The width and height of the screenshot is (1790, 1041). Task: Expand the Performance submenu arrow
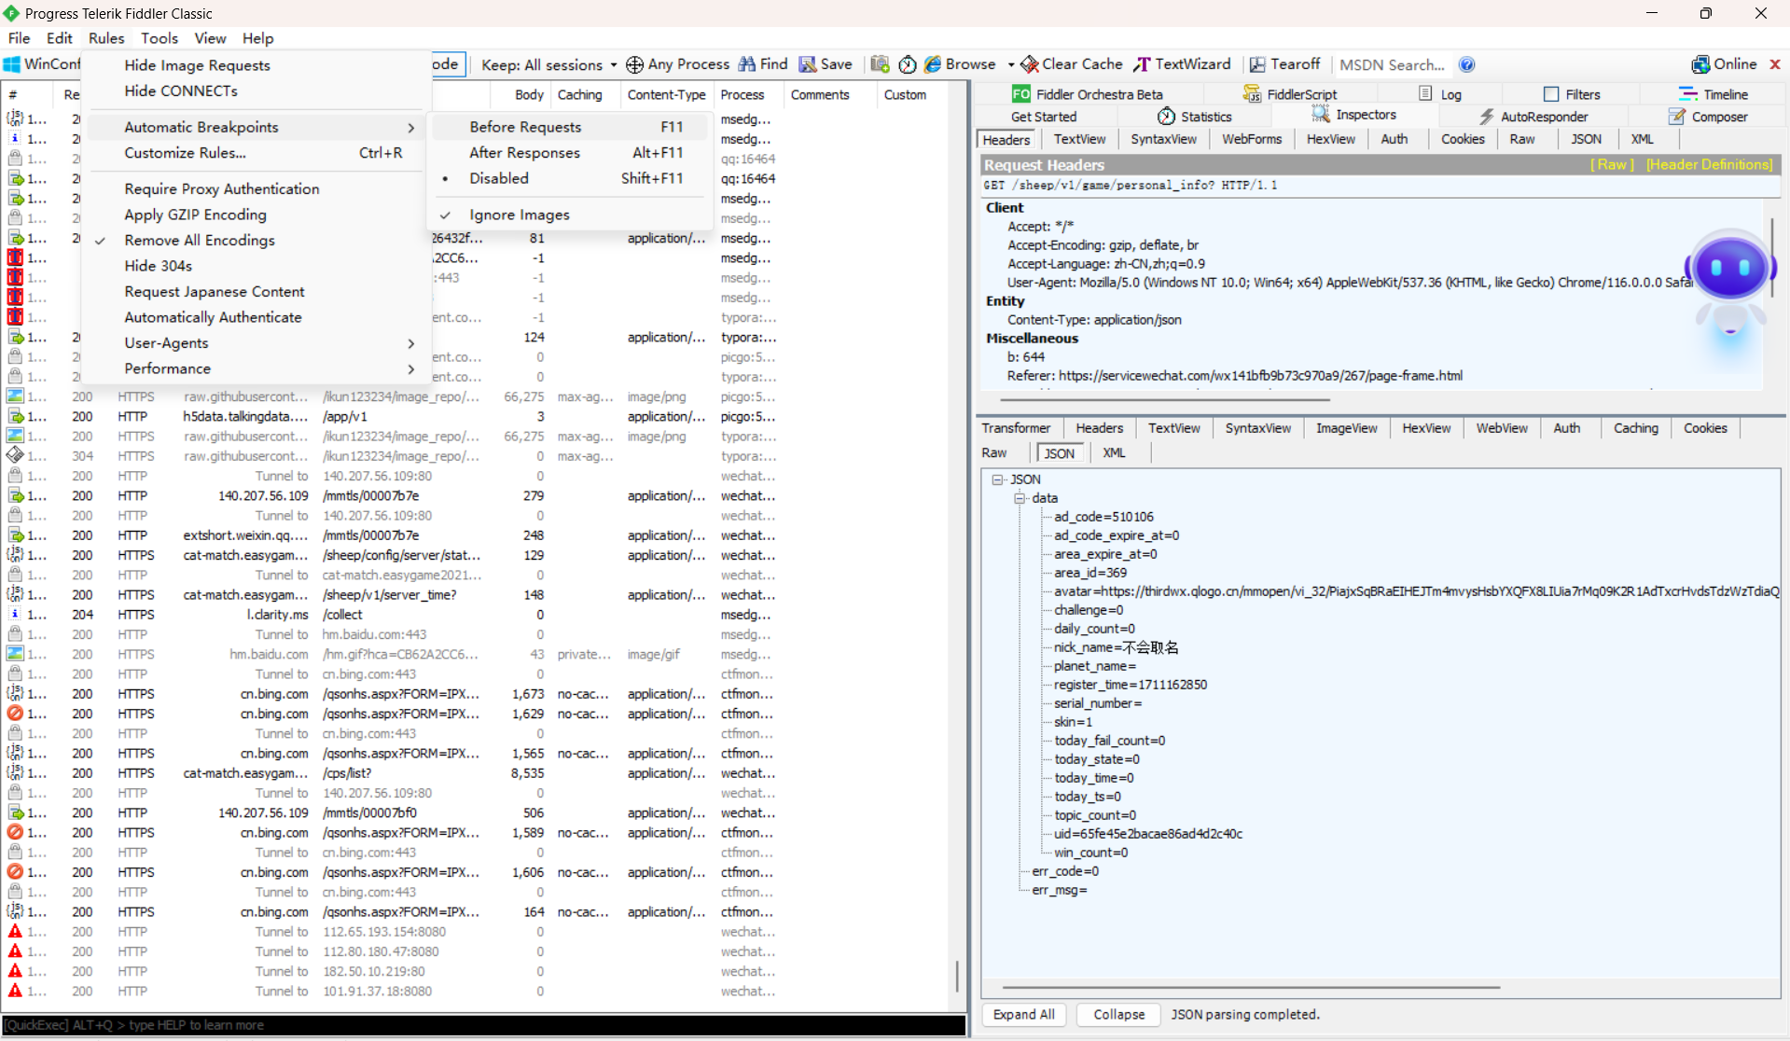tap(411, 368)
